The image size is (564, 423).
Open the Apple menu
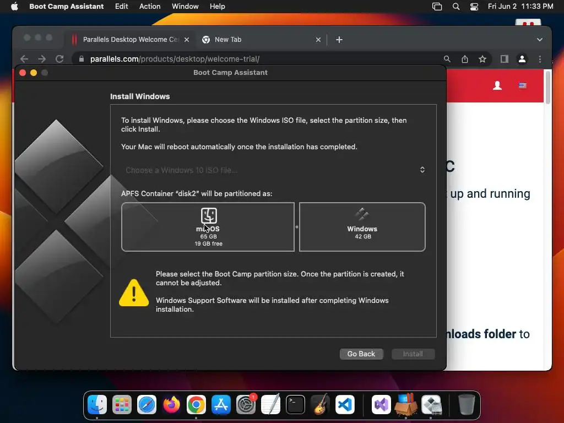[x=14, y=7]
